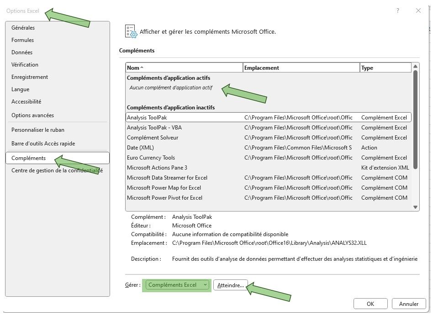
Task: Open Centre de gestion de la confidentialité
Action: [57, 170]
